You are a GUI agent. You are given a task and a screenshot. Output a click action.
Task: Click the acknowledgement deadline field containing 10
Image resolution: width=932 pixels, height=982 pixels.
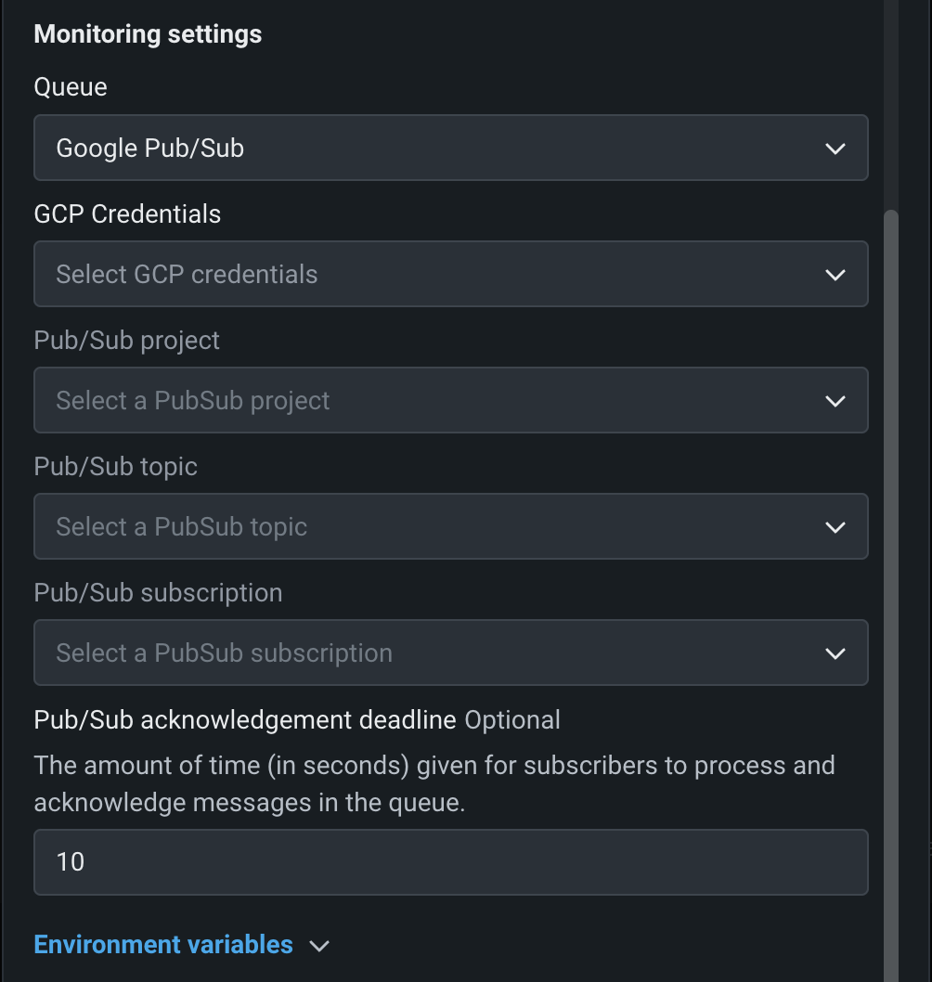click(x=450, y=862)
